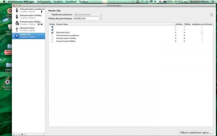The image size is (217, 136).
Task: Enable Ενσωματωμένο μικρόφωνο use checkbox
Action: [x=52, y=35]
